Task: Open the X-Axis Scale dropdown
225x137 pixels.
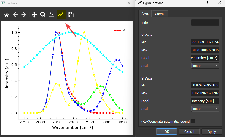Action: [x=205, y=66]
